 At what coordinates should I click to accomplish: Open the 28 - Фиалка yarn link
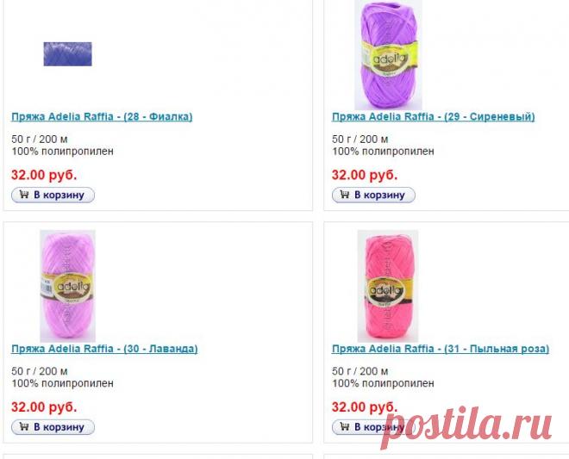tap(102, 117)
